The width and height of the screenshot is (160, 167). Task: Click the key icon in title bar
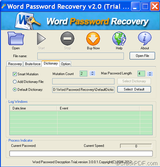click(x=3, y=6)
